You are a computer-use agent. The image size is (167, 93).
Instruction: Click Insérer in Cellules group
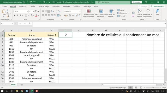122,10
